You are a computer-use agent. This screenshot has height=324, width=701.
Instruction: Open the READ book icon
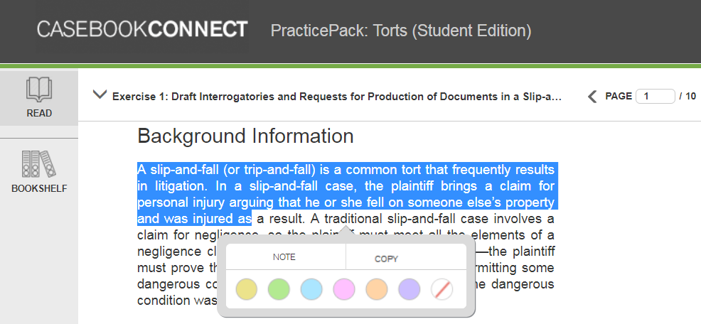(39, 90)
